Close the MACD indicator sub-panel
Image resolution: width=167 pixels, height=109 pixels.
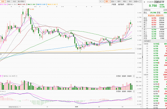(x=134, y=91)
